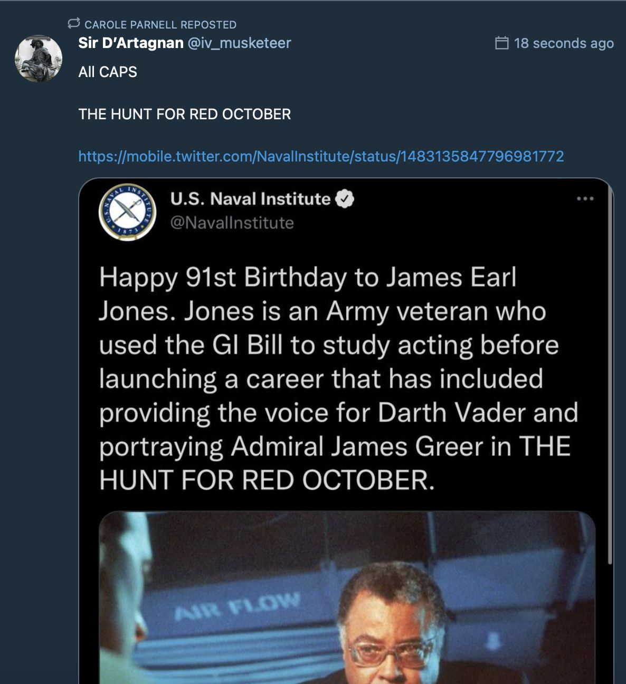
Task: Click the Sir D'Artagnan display name
Action: click(131, 43)
